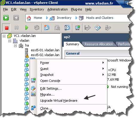The height and width of the screenshot is (123, 140).
Task: Click the green Power On play icon
Action: [27, 28]
